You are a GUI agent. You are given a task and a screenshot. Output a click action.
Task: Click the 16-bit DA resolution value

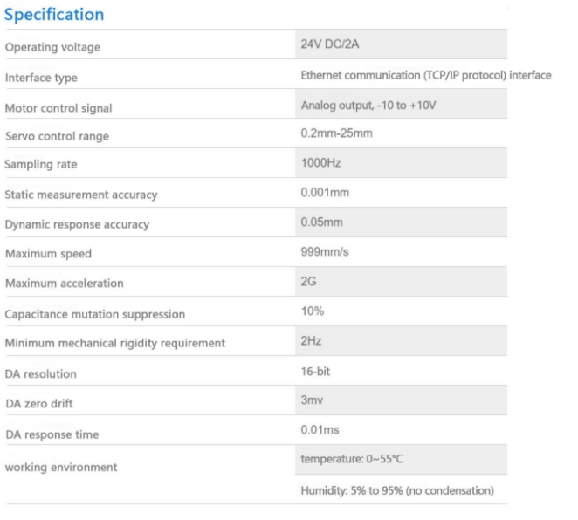click(315, 372)
